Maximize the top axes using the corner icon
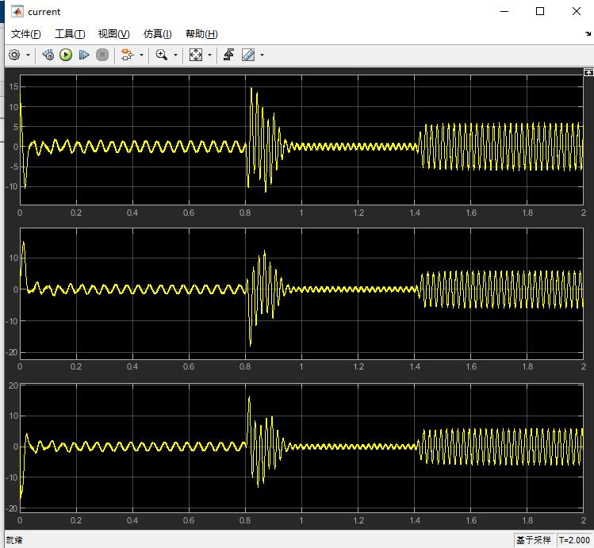594x548 pixels. click(588, 72)
